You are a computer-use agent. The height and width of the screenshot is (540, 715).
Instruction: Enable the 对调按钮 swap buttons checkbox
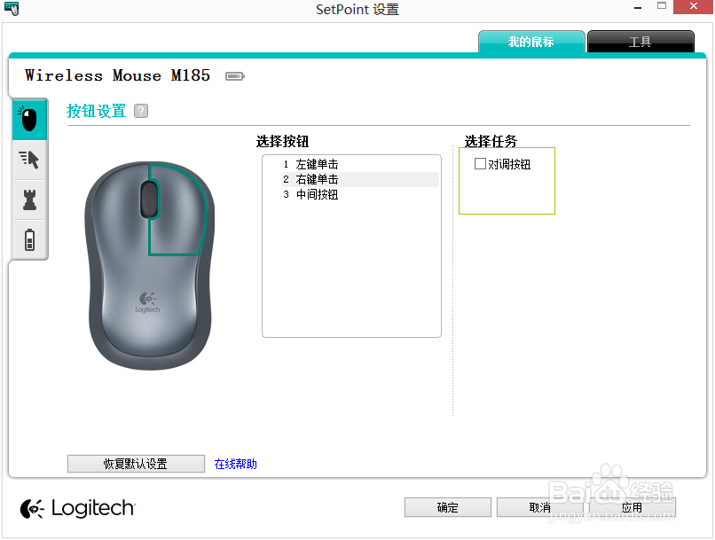click(480, 163)
